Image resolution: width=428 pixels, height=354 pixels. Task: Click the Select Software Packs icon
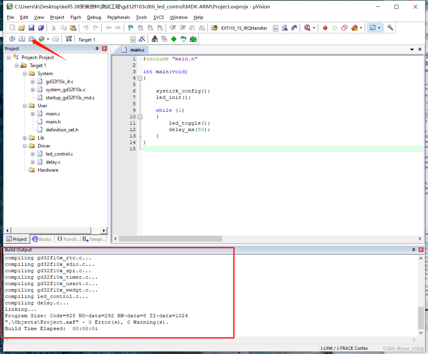[183, 39]
